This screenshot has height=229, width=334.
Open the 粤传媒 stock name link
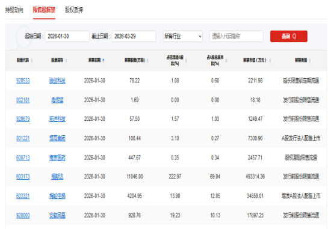pos(57,100)
